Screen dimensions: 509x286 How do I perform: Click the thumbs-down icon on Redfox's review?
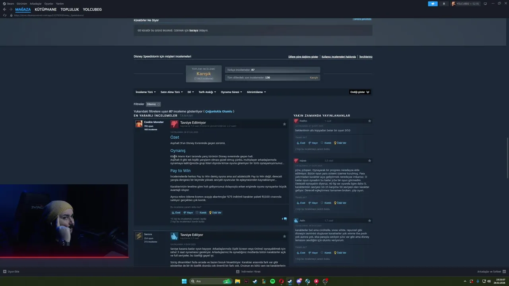tap(296, 121)
